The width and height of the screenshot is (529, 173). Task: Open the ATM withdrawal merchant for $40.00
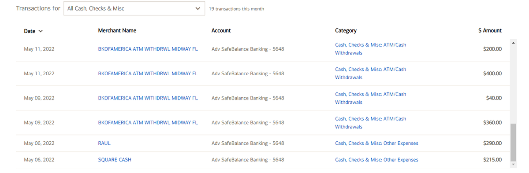pos(148,98)
